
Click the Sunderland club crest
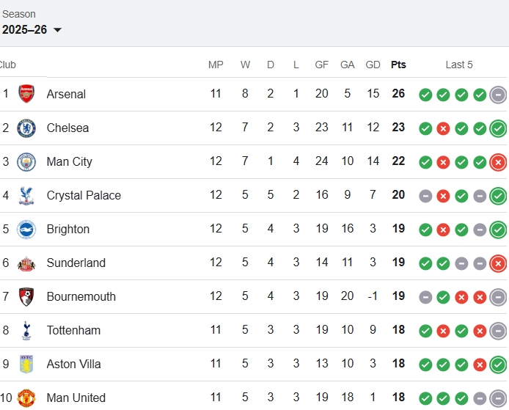click(x=26, y=263)
